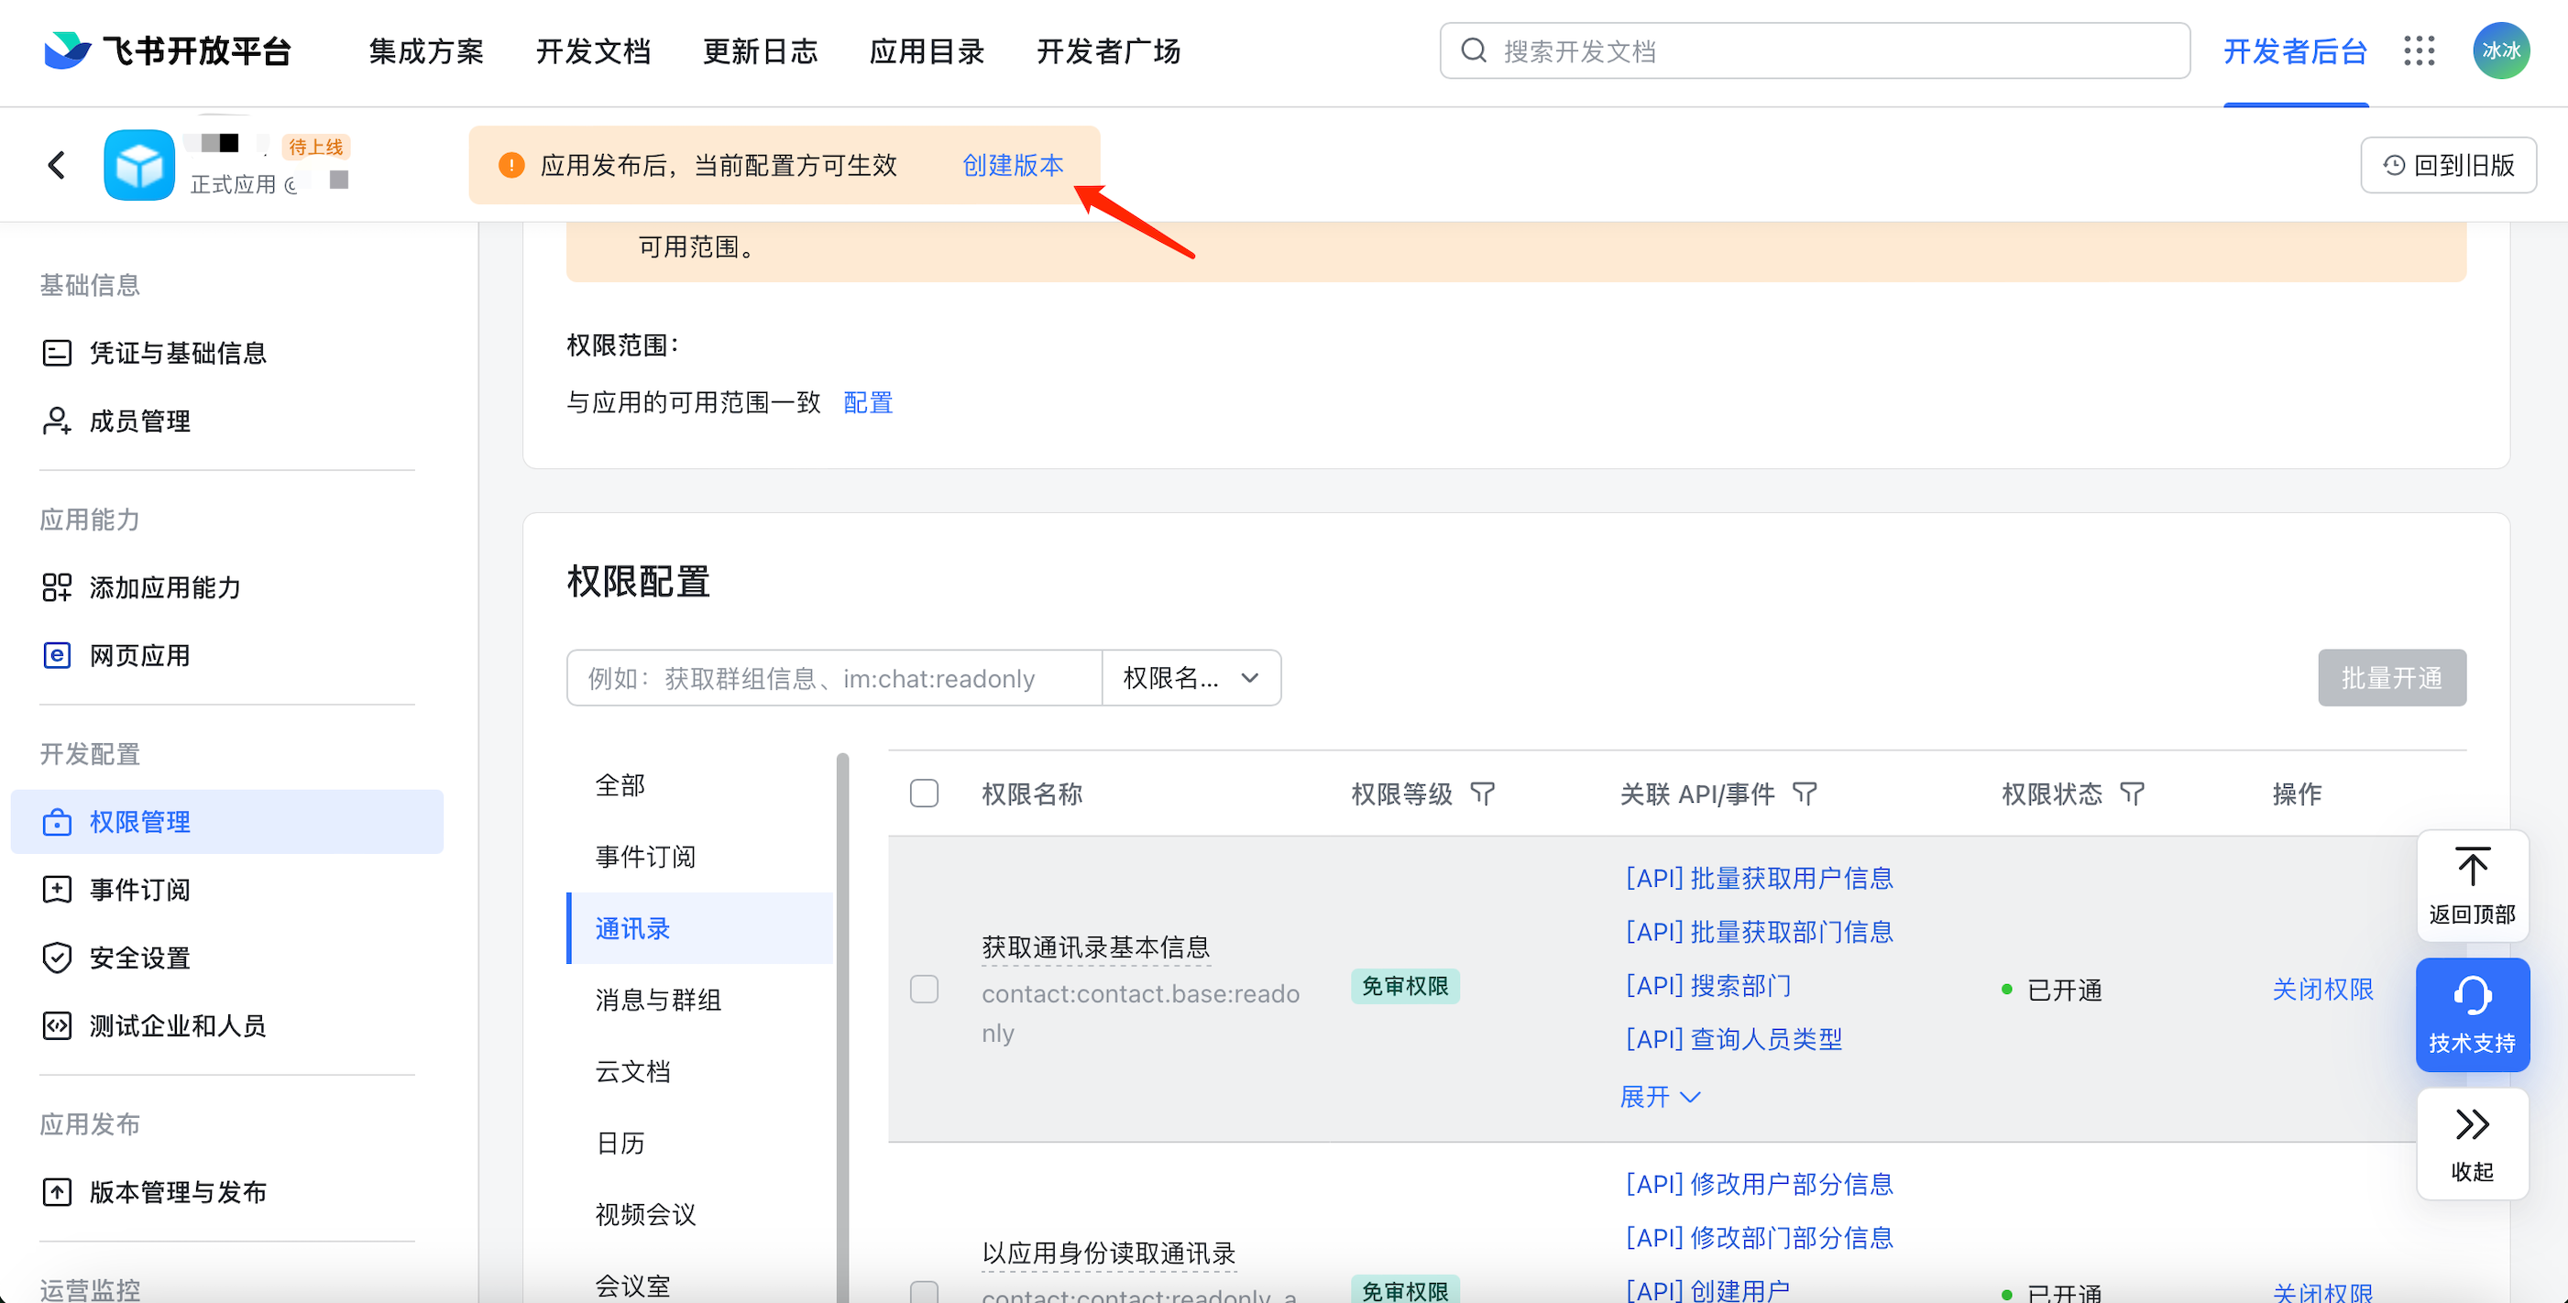Click the Feishu Open Platform logo
The height and width of the screenshot is (1303, 2568).
click(167, 50)
